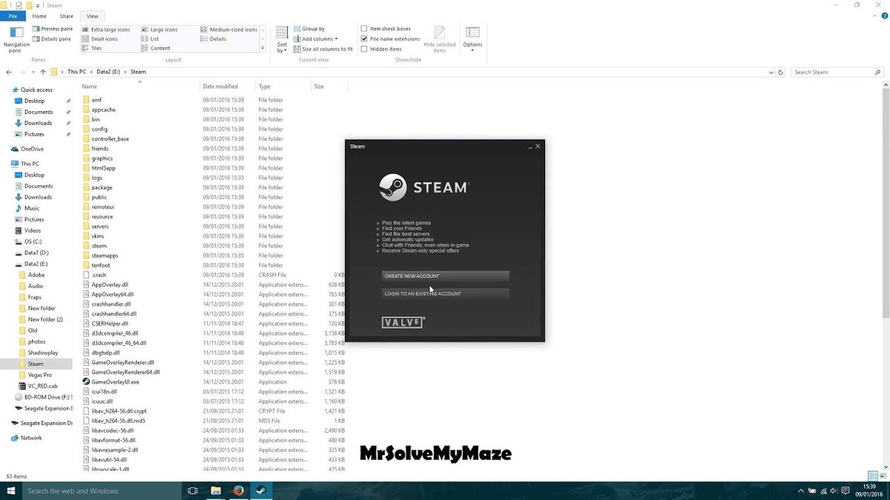
Task: Open the Sort by tool
Action: 282,39
